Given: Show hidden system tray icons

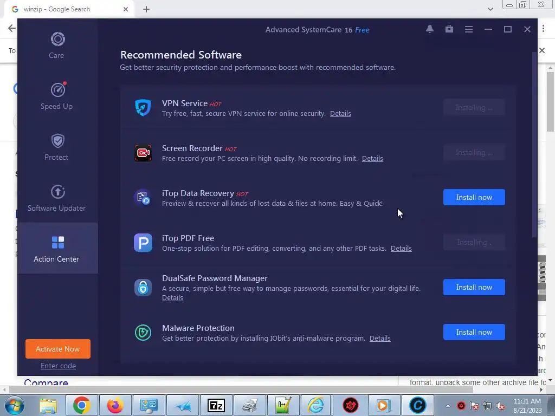Looking at the screenshot, I should tap(448, 406).
